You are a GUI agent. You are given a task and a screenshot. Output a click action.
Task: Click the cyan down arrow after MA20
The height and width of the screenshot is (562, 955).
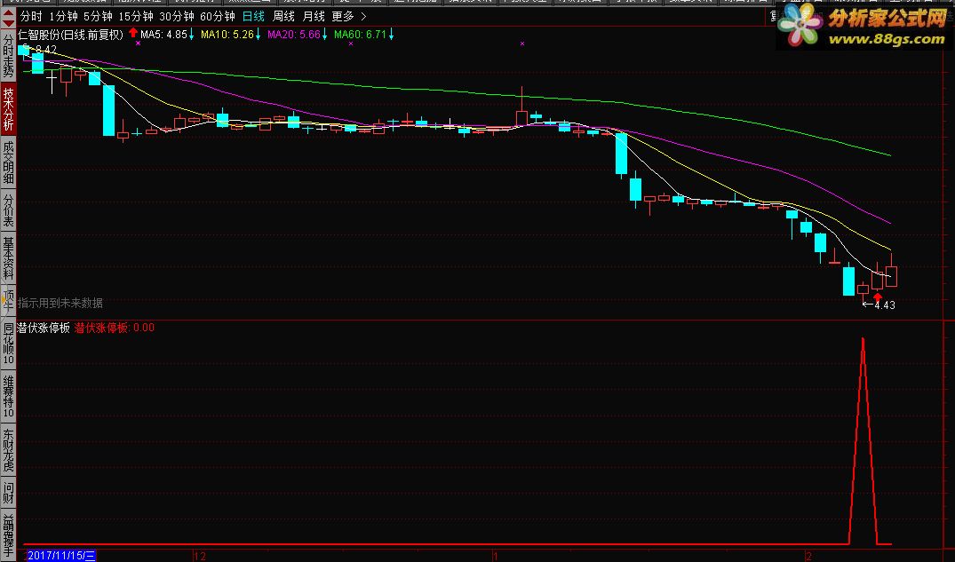[324, 35]
